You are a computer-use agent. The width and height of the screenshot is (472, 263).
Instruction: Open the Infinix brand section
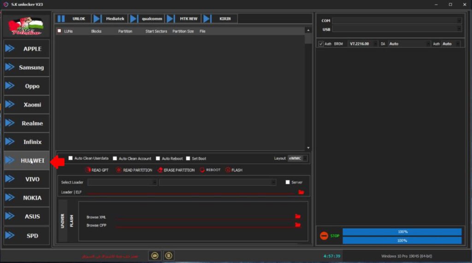pyautogui.click(x=26, y=142)
